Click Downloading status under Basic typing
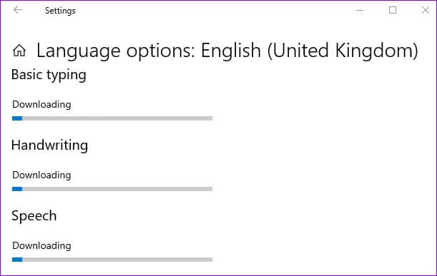Viewport: 437px width, 276px height. click(x=41, y=105)
